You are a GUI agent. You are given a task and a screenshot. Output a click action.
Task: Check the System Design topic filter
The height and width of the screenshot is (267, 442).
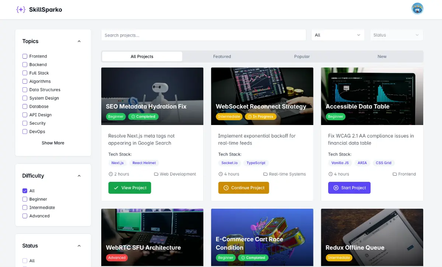point(25,98)
